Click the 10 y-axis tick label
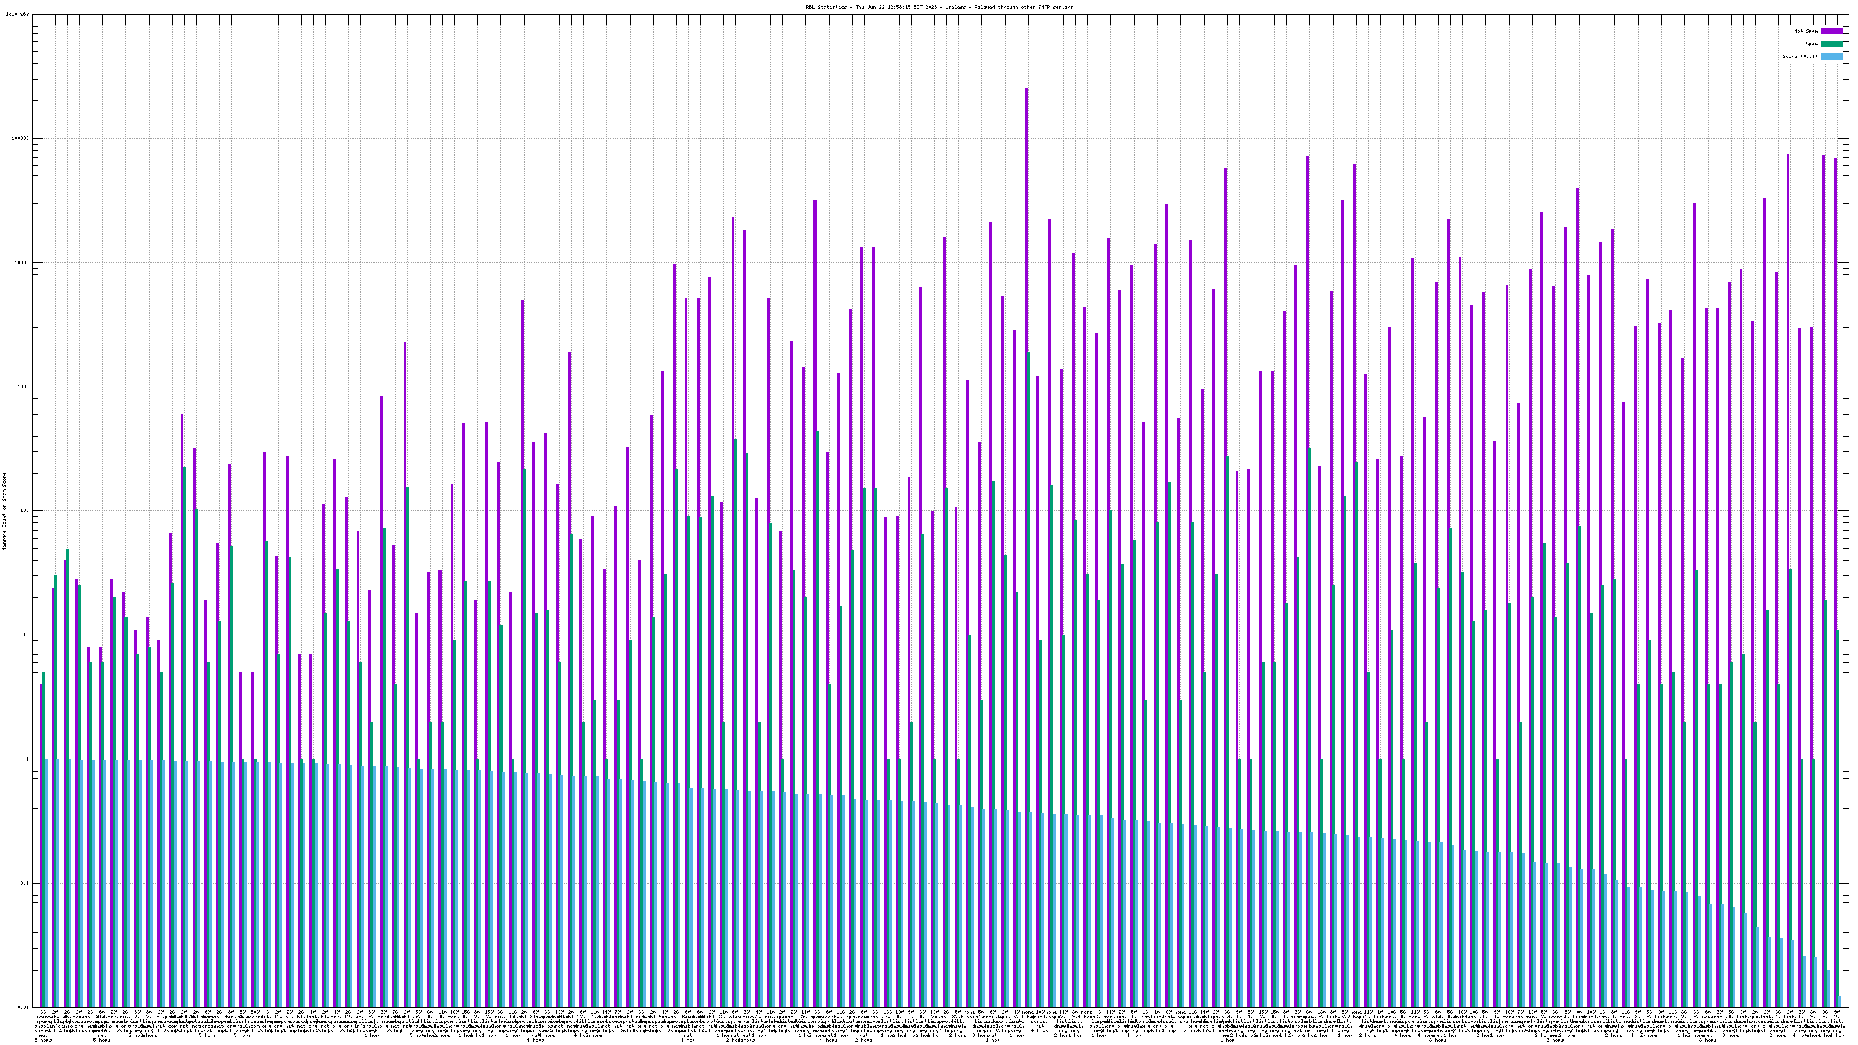 pos(27,635)
